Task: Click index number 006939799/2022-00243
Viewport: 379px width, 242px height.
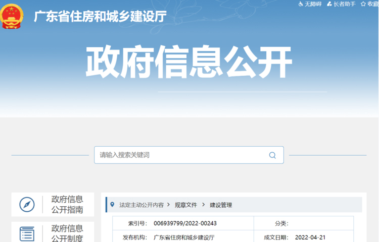Action: coord(185,223)
